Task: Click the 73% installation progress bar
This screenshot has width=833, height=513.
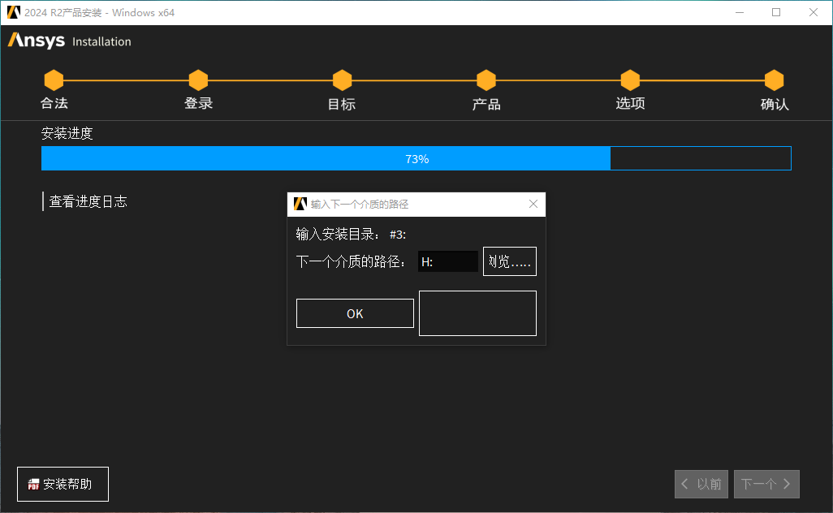Action: (416, 158)
